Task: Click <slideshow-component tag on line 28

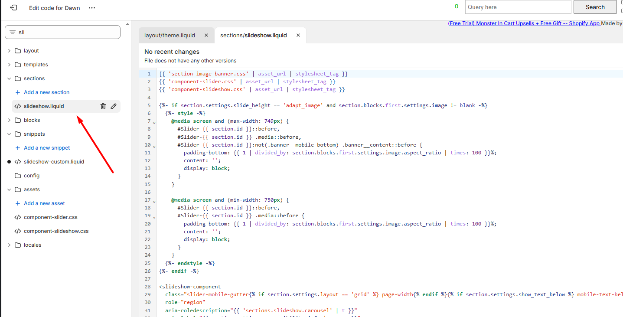Action: point(190,287)
